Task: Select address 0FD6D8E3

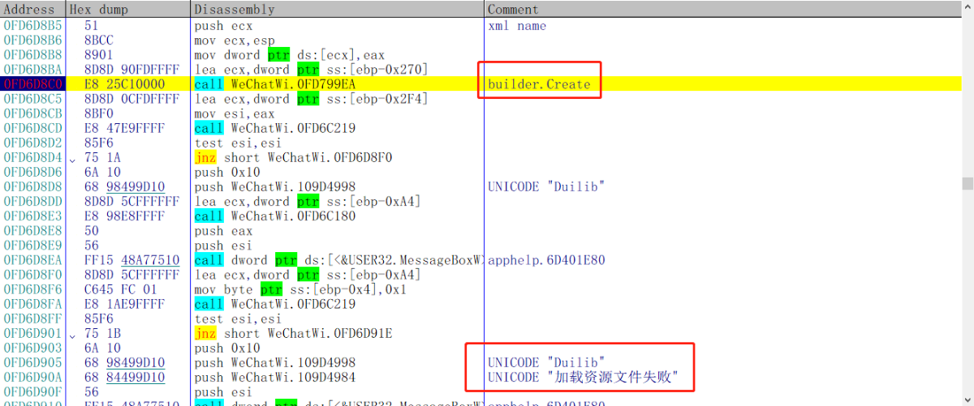Action: pyautogui.click(x=33, y=216)
